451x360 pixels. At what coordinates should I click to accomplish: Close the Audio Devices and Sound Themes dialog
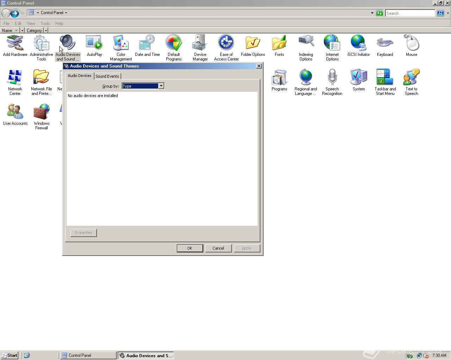(259, 66)
